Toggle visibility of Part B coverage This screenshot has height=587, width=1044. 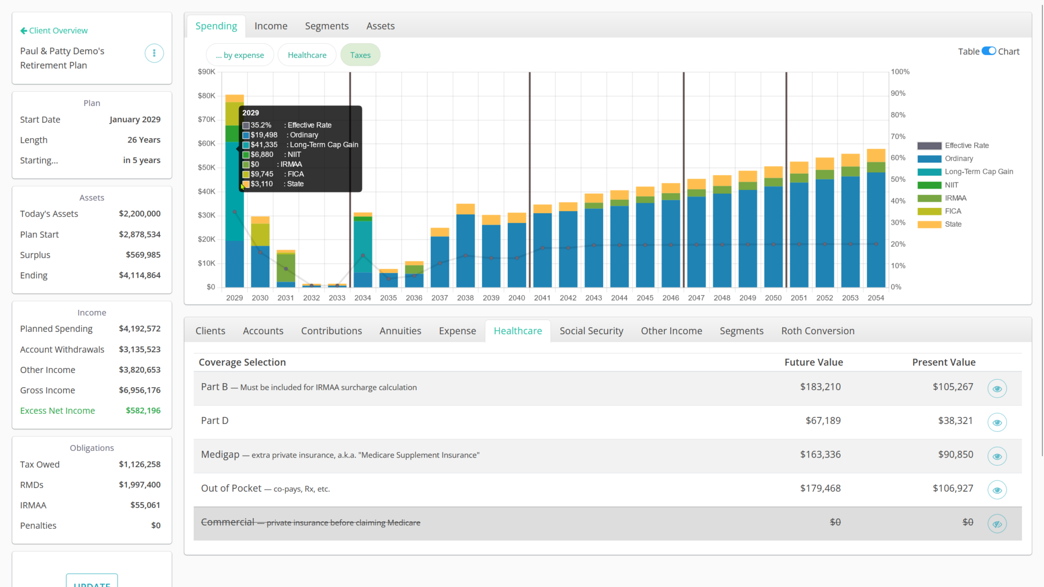(997, 389)
